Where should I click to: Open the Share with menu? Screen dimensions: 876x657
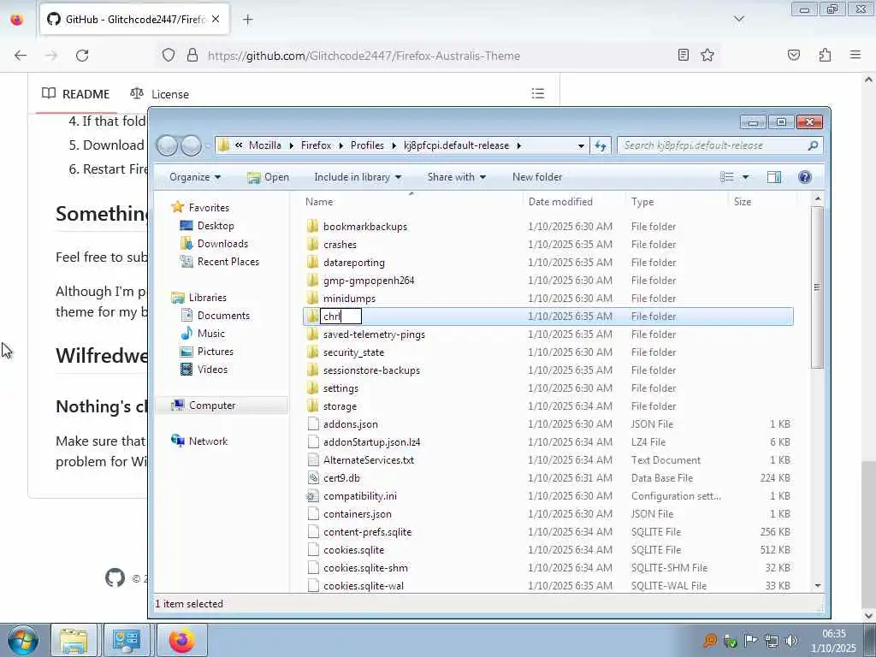pos(457,177)
